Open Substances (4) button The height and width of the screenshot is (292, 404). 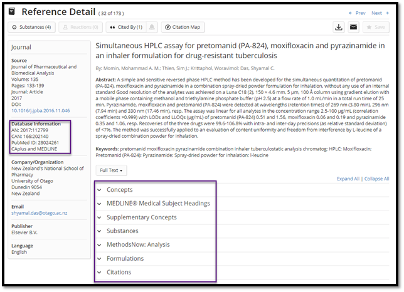coord(32,27)
